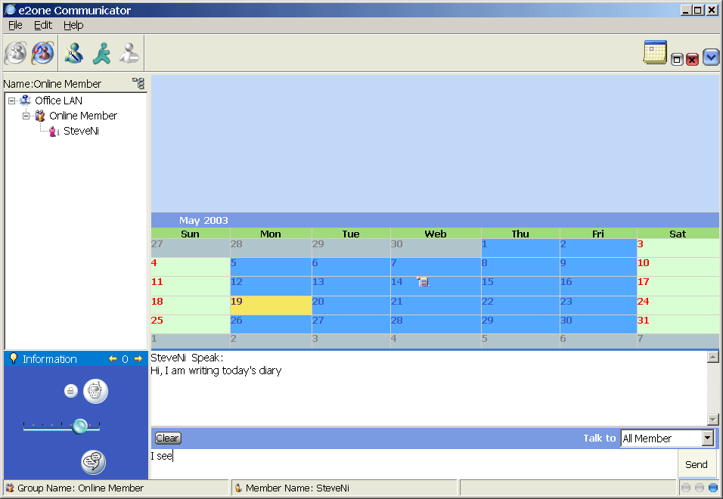Screen dimensions: 723x499
Task: Select SteveNi in the member tree
Action: [x=81, y=131]
